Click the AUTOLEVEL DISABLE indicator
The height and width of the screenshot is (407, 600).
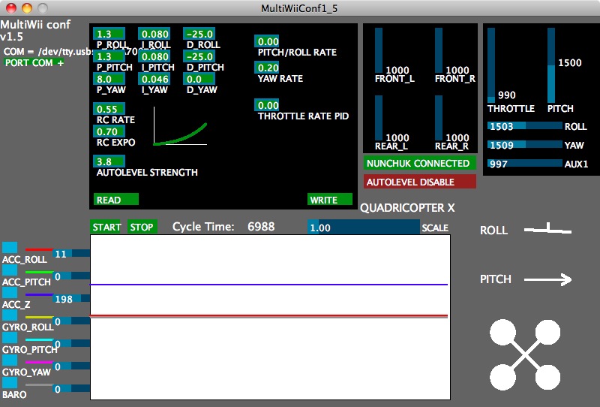[x=420, y=182]
